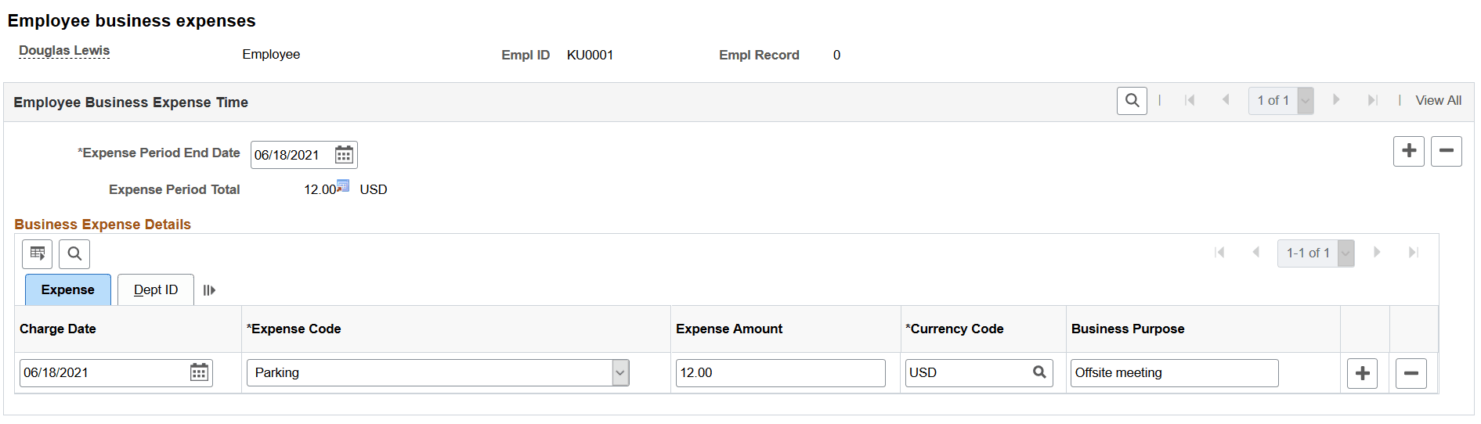Look up Currency Code with magnifier icon

click(1039, 372)
